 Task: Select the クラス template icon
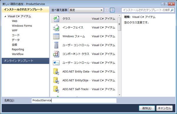[56, 19]
